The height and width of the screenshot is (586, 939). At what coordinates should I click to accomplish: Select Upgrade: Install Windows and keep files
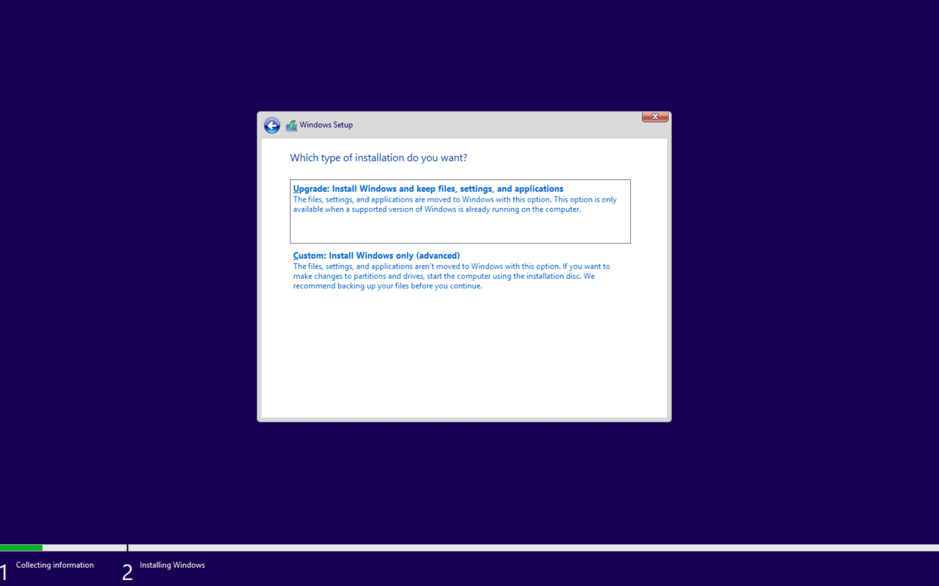tap(428, 189)
